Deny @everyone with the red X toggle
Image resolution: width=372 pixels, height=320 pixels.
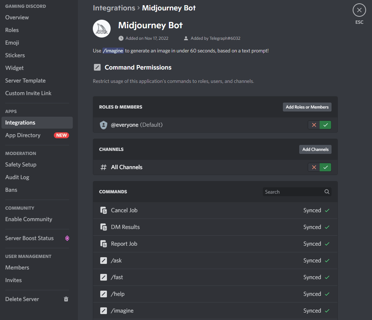[x=314, y=125]
